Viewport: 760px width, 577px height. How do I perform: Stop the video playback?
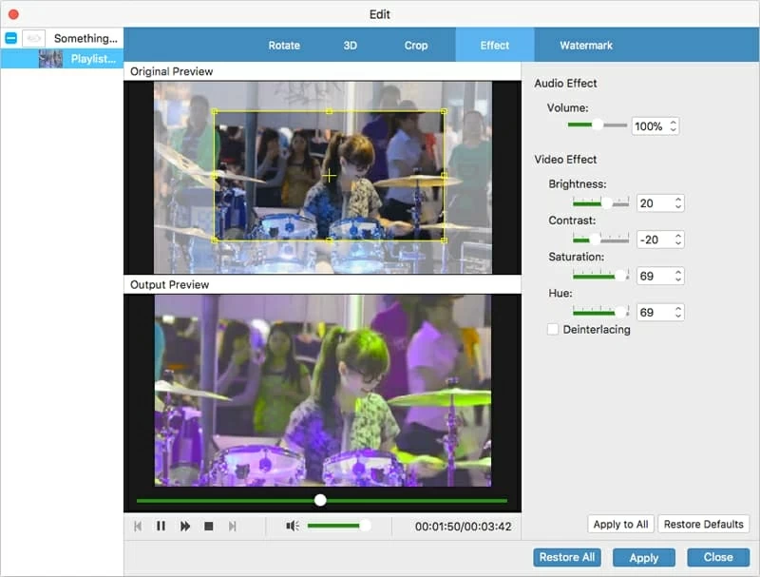point(208,526)
